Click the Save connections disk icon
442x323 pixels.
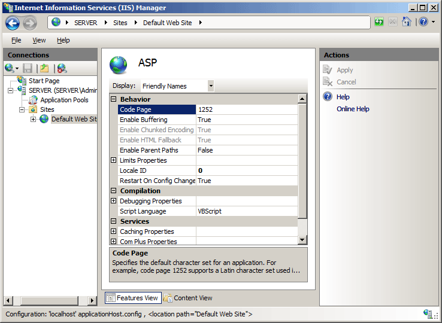(28, 68)
